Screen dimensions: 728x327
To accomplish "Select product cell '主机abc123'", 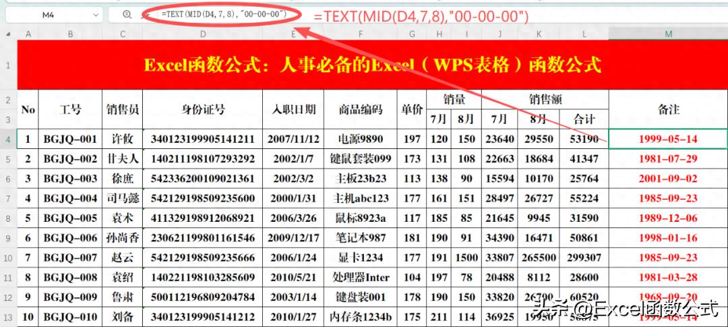I will tap(361, 198).
